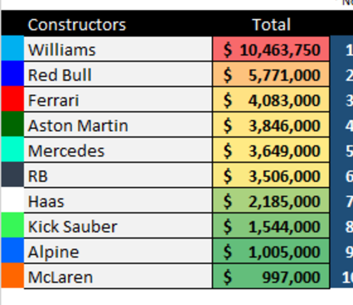Image resolution: width=353 pixels, height=305 pixels.
Task: Click the Total column header
Action: click(271, 23)
